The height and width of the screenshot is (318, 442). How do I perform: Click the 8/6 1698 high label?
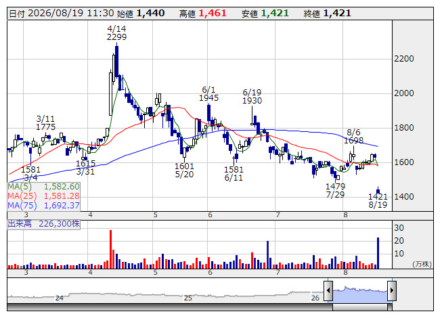[x=354, y=136]
